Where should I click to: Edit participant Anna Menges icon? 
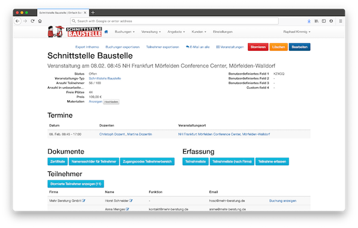pyautogui.click(x=128, y=209)
